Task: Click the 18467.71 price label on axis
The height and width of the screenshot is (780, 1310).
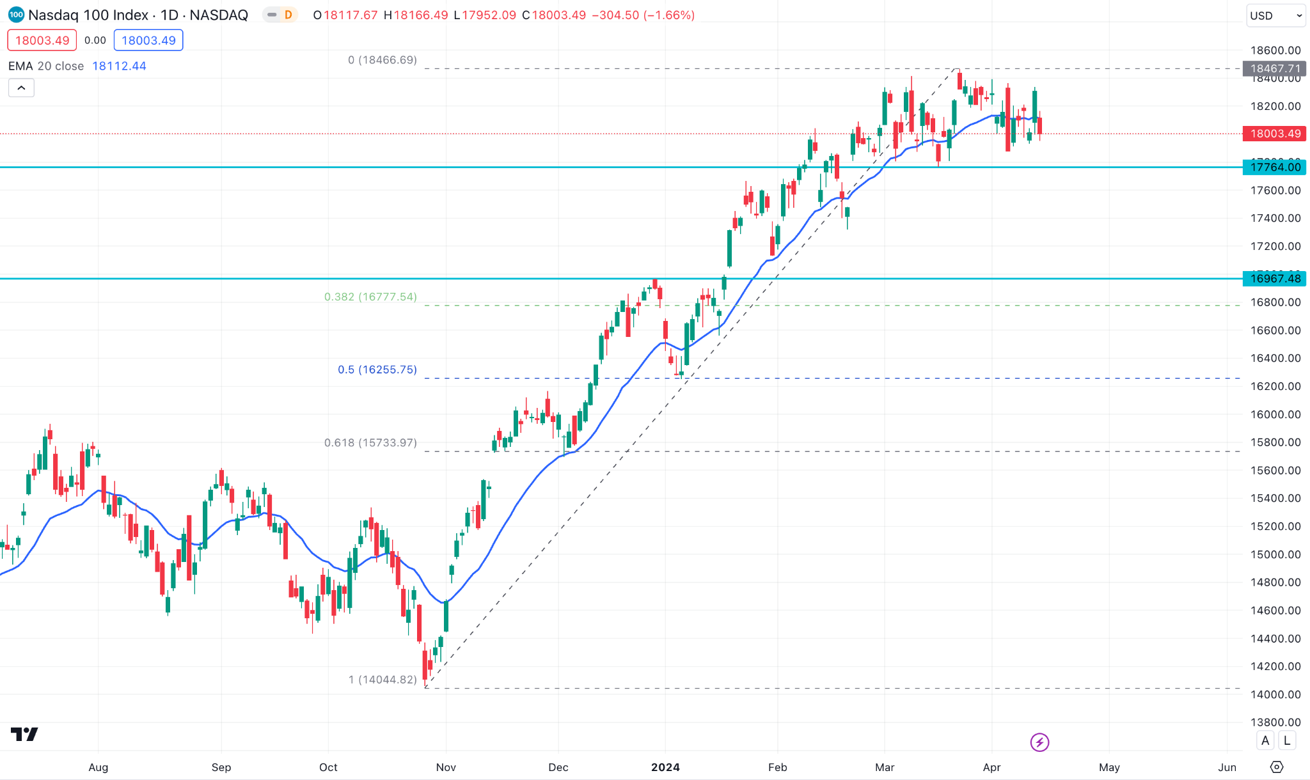Action: click(x=1275, y=68)
